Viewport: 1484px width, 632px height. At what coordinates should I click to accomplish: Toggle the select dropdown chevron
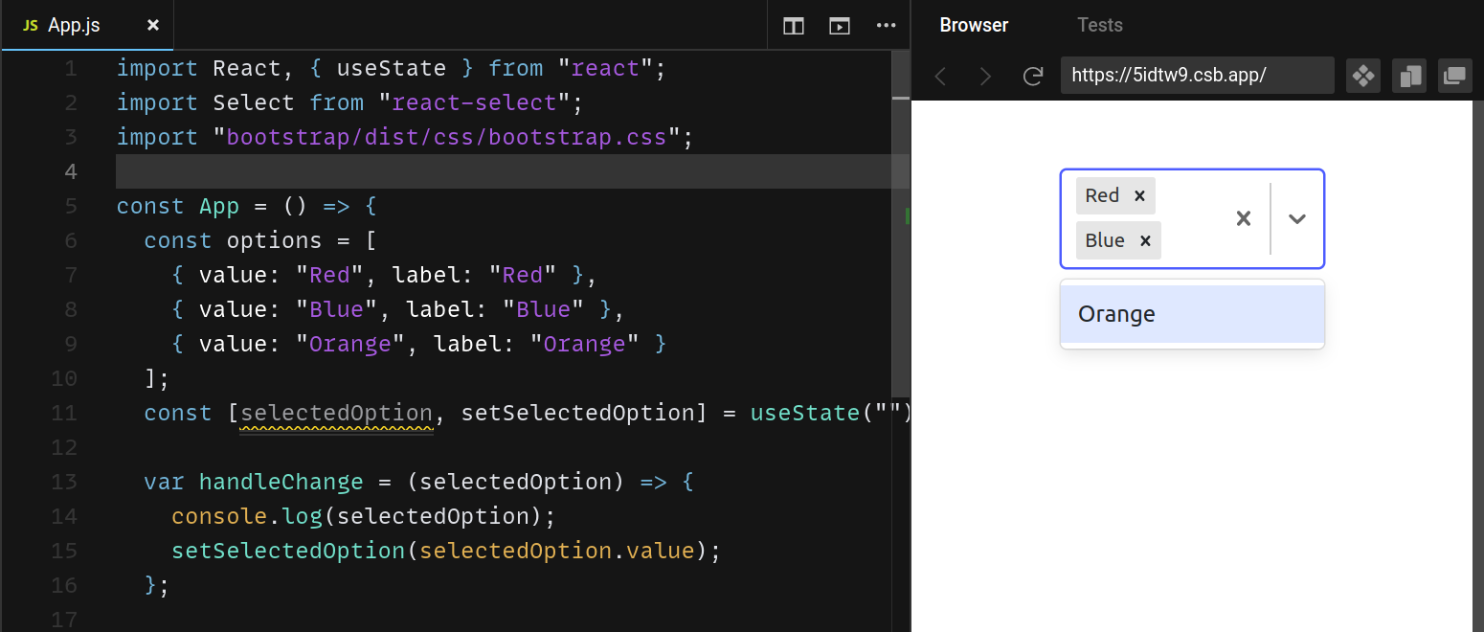(x=1297, y=218)
